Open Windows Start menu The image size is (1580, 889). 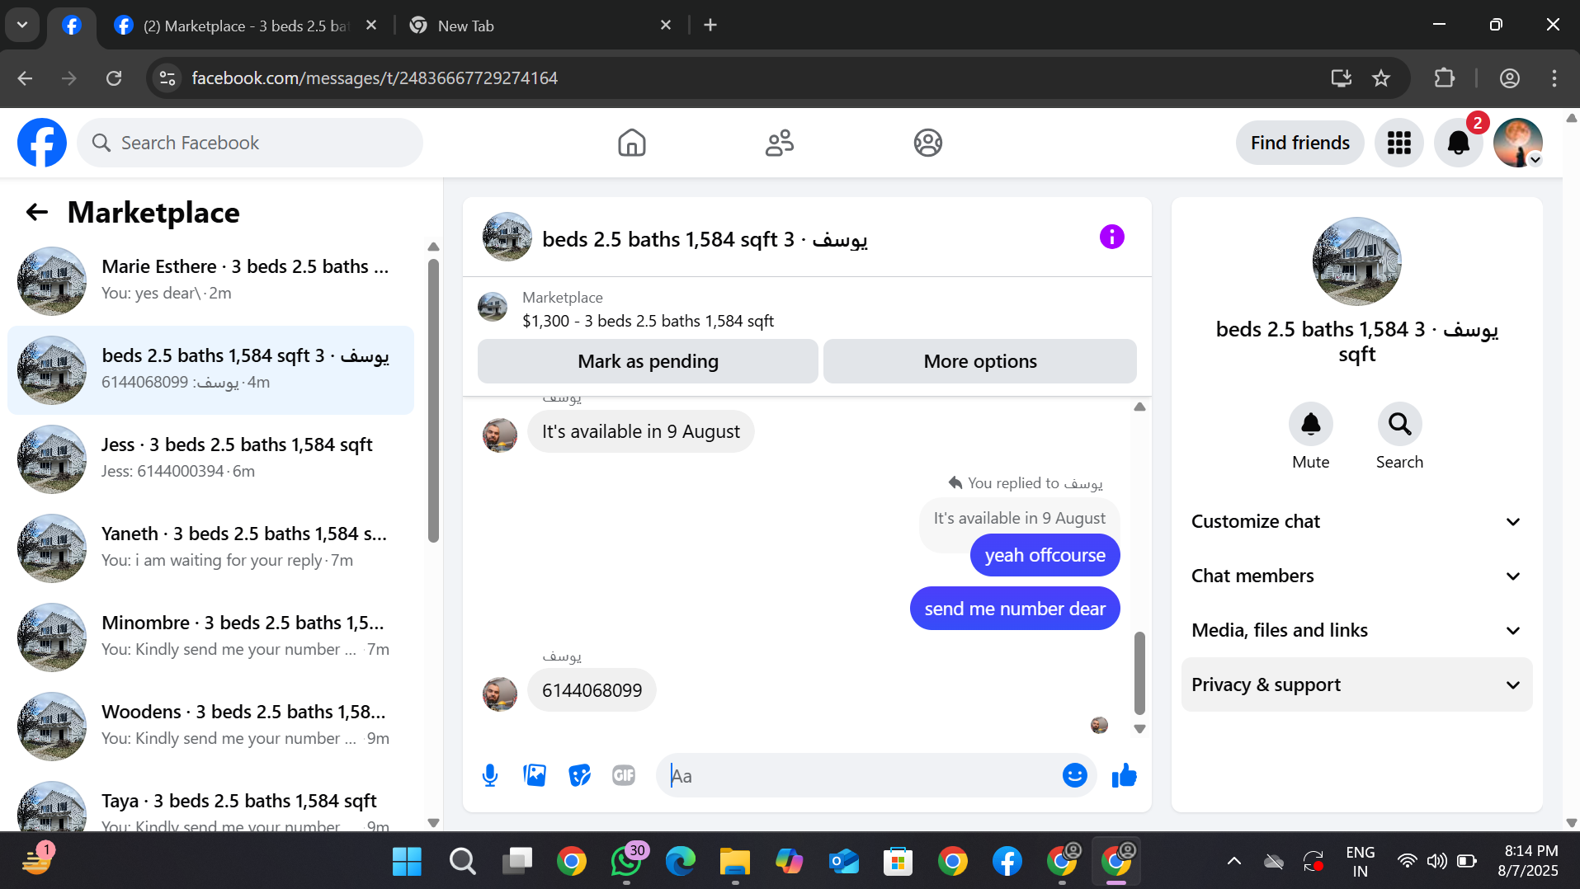(407, 862)
